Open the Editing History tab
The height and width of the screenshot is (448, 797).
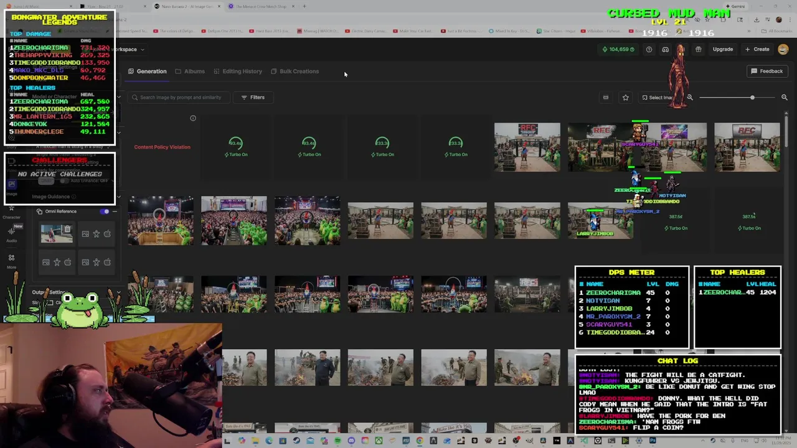click(238, 71)
